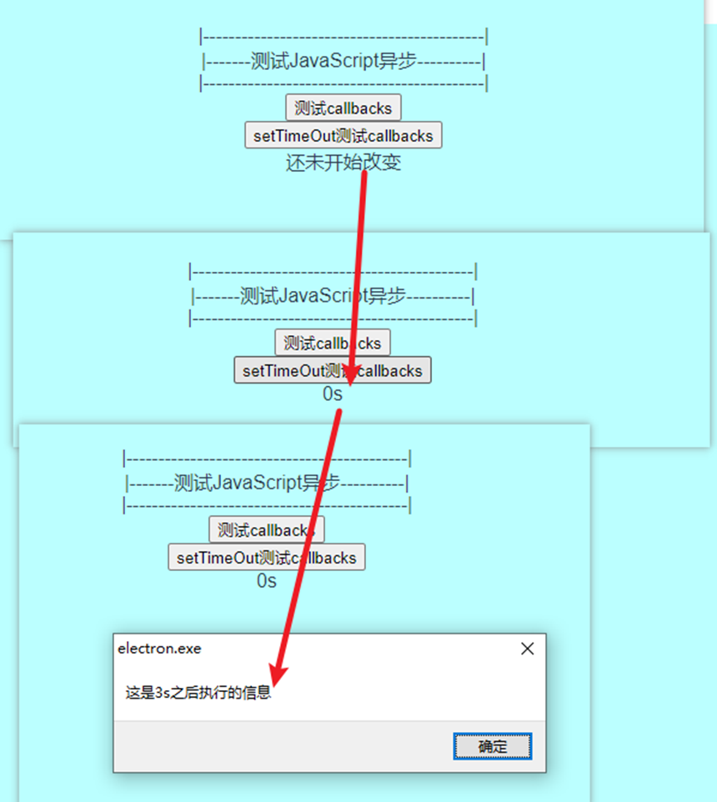717x802 pixels.
Task: Click the 0s label in the middle panel
Action: click(x=332, y=393)
